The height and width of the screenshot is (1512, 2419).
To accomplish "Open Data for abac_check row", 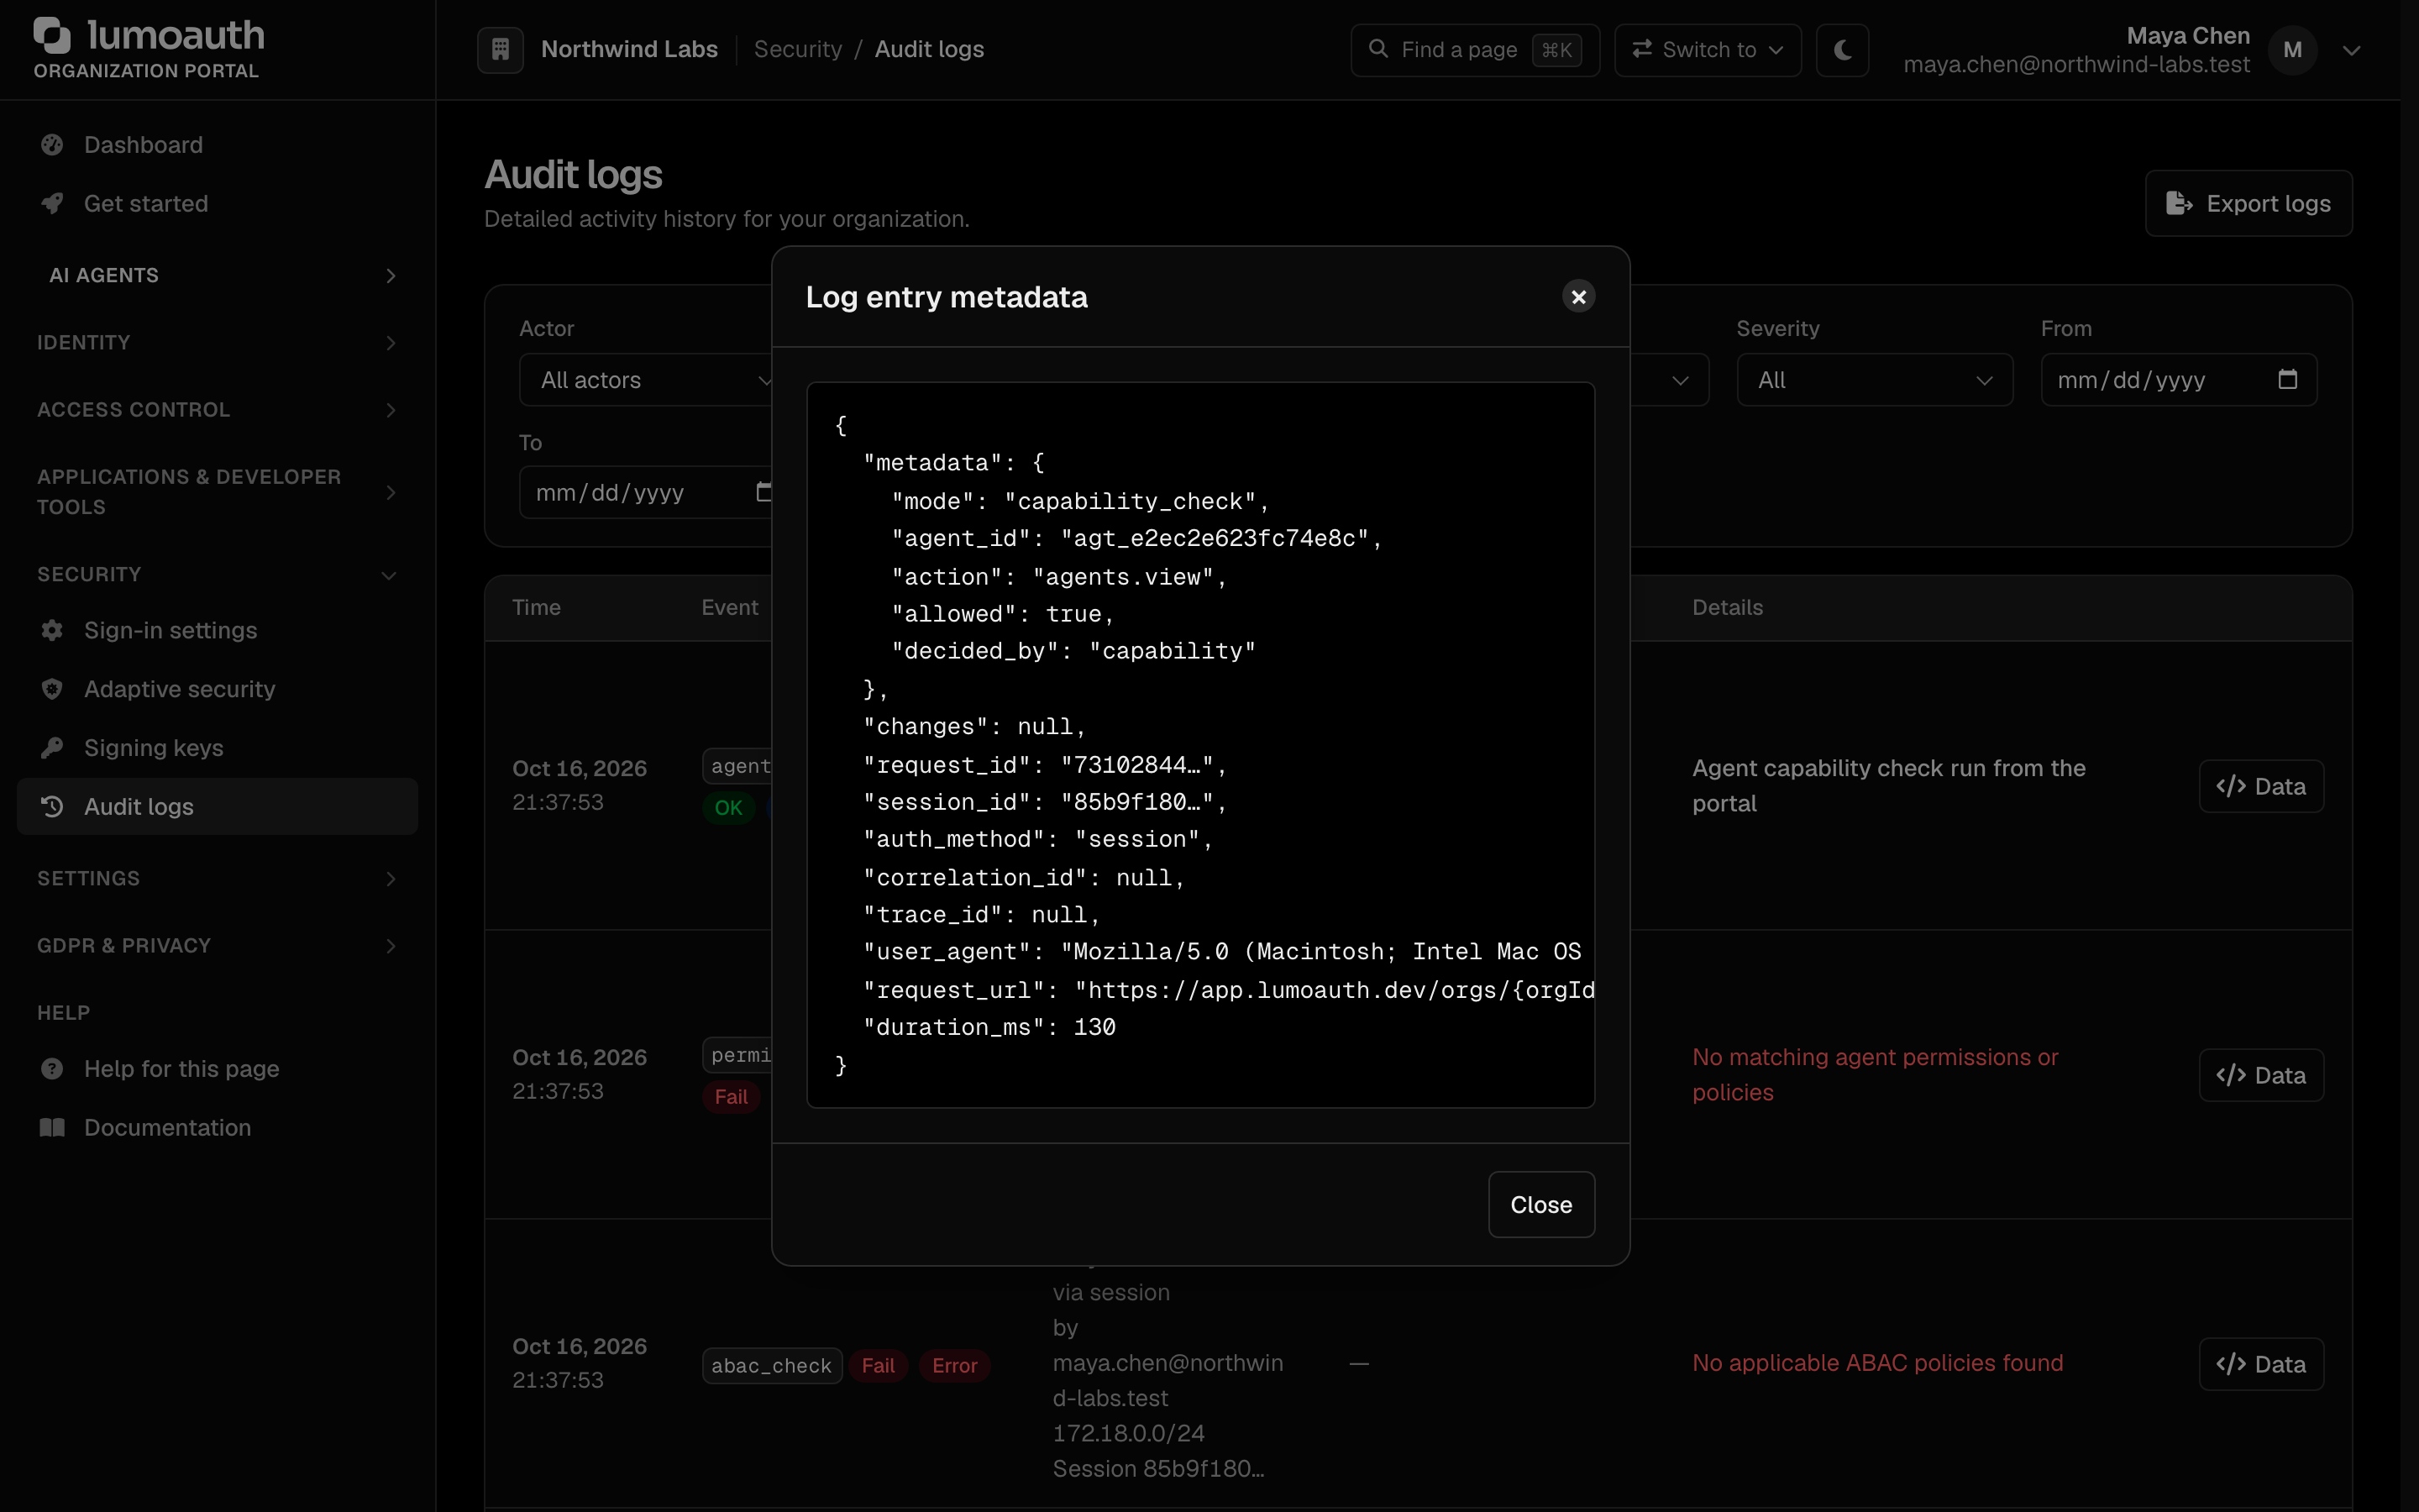I will pyautogui.click(x=2260, y=1365).
